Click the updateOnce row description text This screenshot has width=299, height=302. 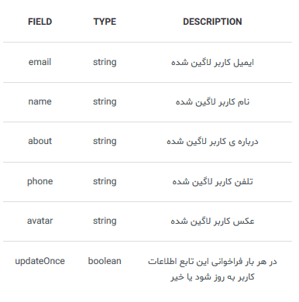212,269
